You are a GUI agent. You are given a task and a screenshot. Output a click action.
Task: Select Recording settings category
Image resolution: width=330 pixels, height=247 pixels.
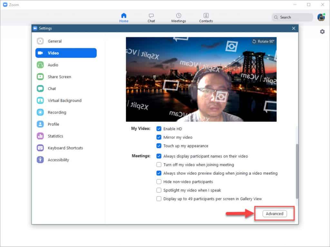coord(57,113)
